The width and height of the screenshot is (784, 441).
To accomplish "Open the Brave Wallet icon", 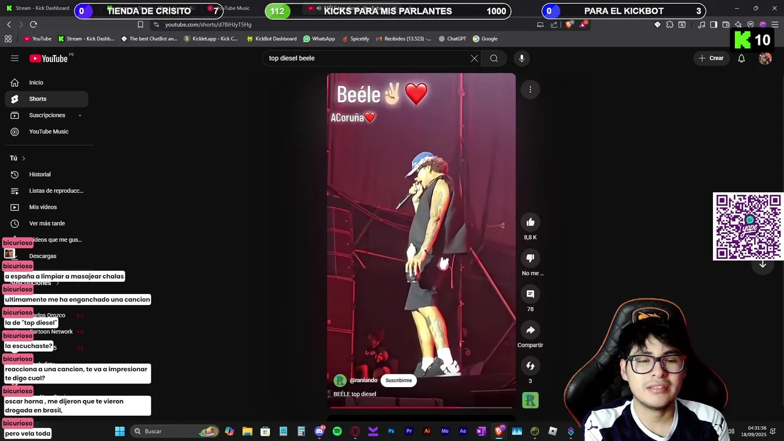I will point(726,24).
